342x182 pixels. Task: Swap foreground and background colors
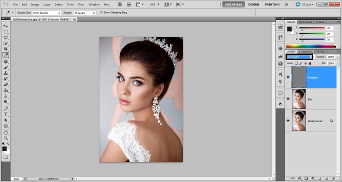coord(8,143)
